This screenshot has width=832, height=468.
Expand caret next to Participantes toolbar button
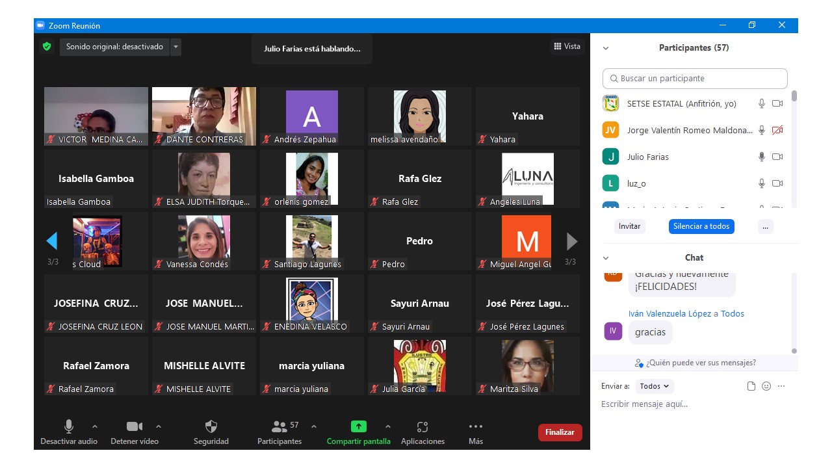click(314, 426)
